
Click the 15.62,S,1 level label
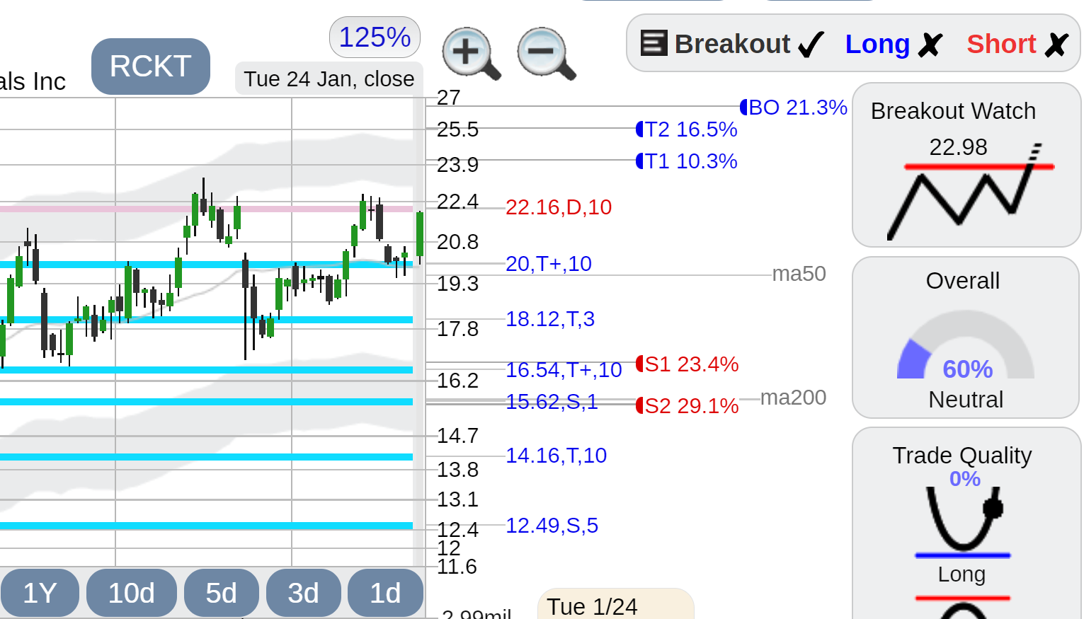click(552, 402)
